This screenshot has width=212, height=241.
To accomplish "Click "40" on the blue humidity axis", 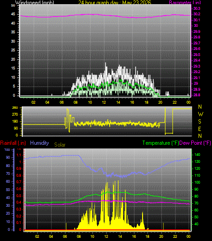I will [x=8, y=198].
